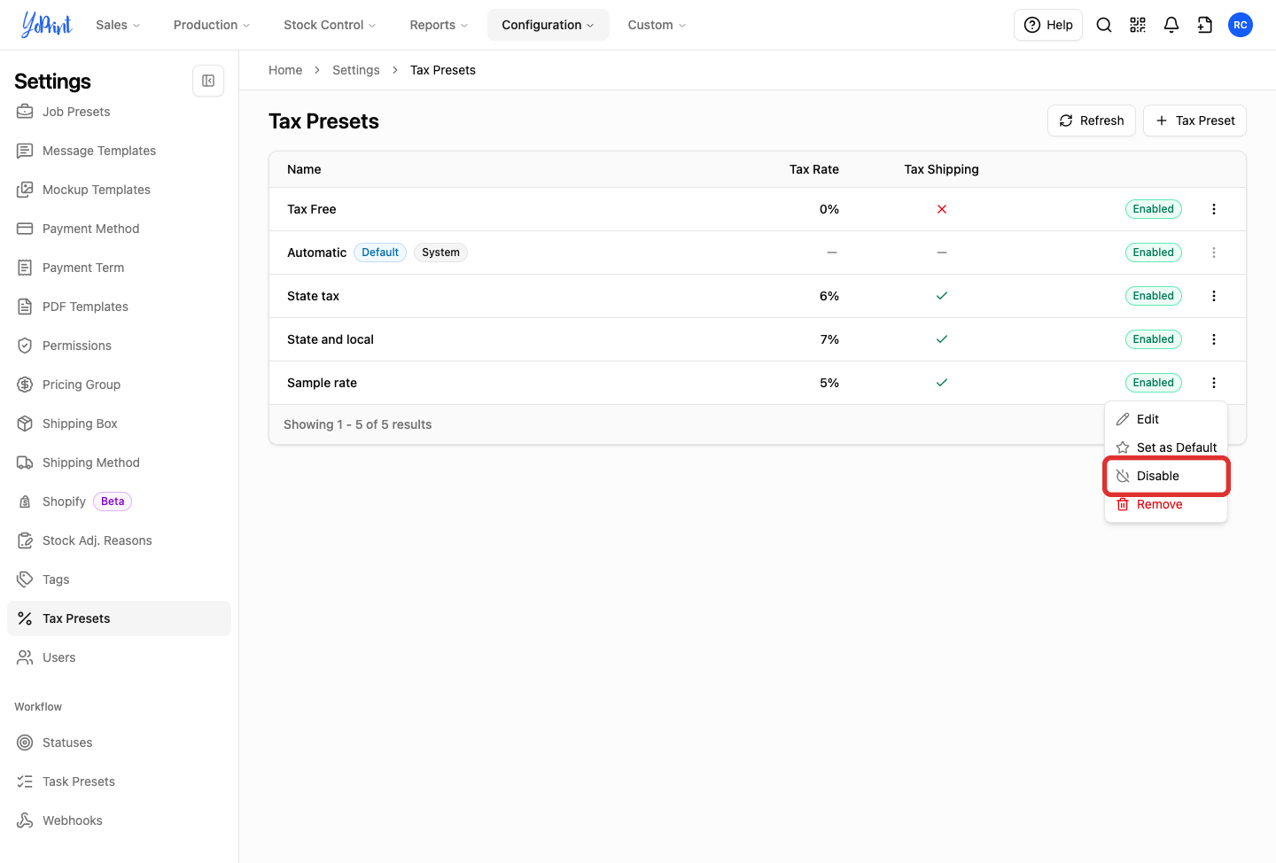
Task: Expand the Stock Control dropdown menu
Action: 330,25
